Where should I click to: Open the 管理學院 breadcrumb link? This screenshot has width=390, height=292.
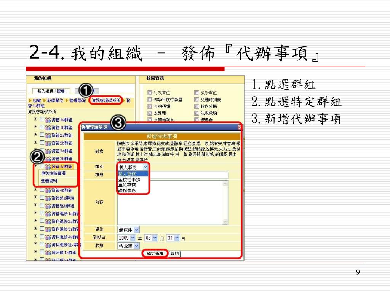77,100
